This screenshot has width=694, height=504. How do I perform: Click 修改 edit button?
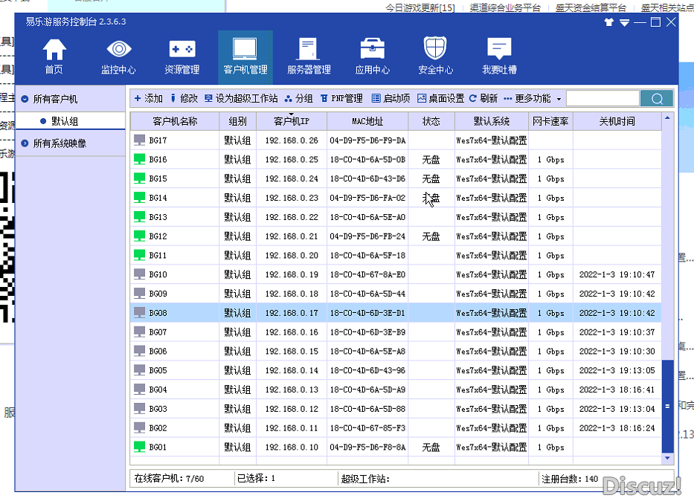tap(184, 98)
